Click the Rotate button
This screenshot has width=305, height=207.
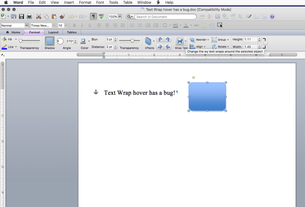pos(220,47)
